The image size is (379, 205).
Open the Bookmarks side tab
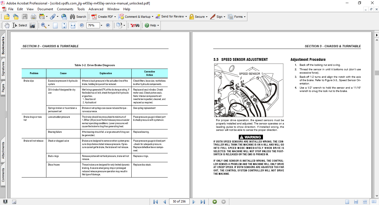click(3, 46)
